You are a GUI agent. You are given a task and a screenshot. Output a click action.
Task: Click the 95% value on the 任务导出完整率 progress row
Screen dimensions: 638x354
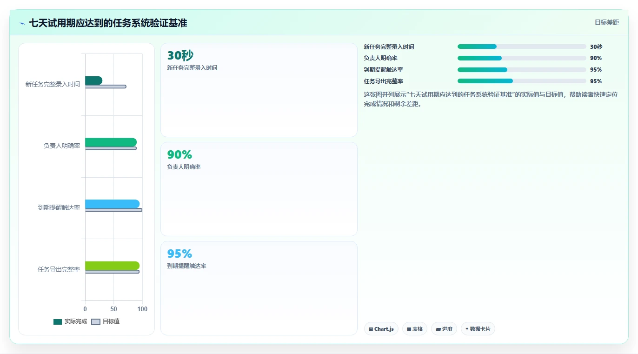tap(596, 81)
